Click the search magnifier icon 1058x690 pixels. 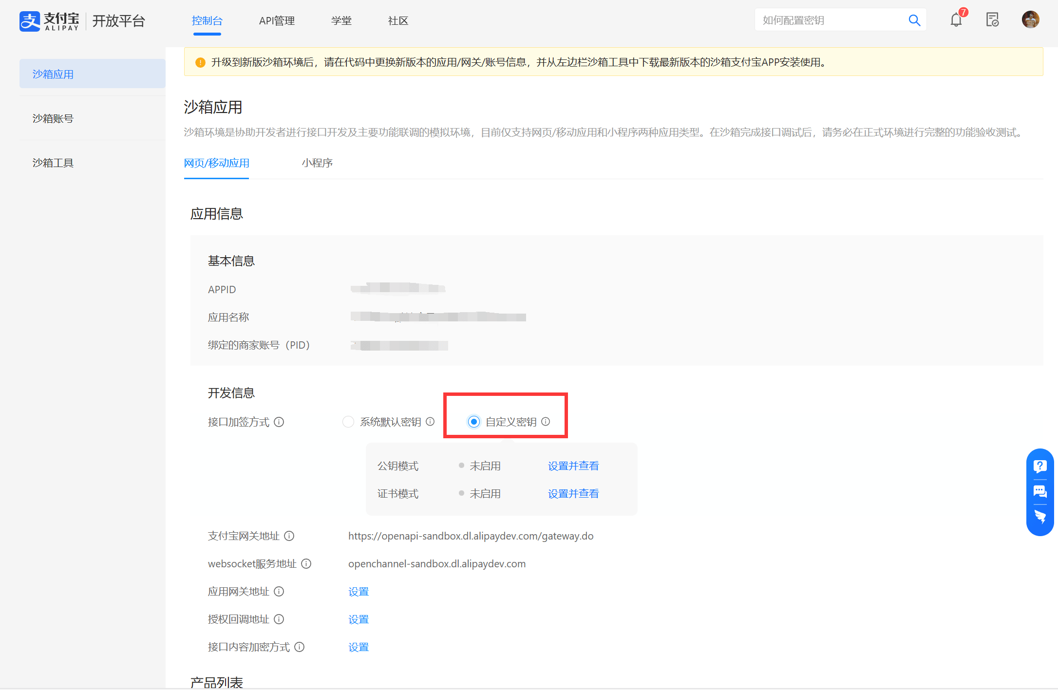coord(914,20)
